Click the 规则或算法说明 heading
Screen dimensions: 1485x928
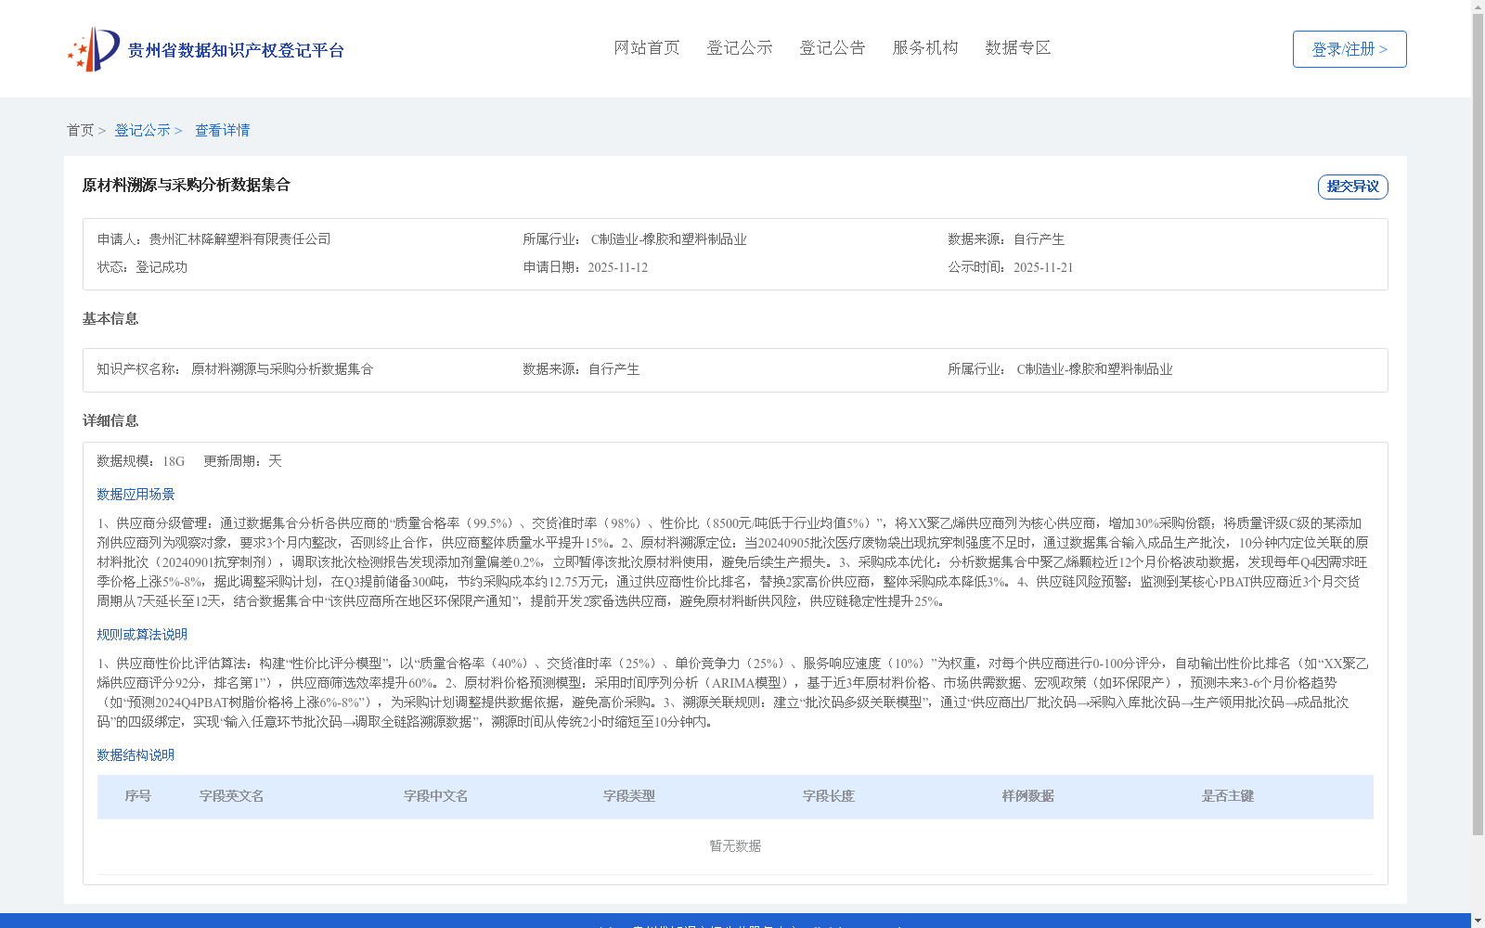pos(142,635)
